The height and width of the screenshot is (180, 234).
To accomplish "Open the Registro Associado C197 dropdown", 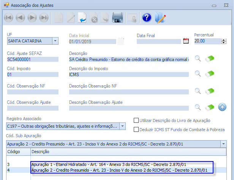I will [123, 126].
